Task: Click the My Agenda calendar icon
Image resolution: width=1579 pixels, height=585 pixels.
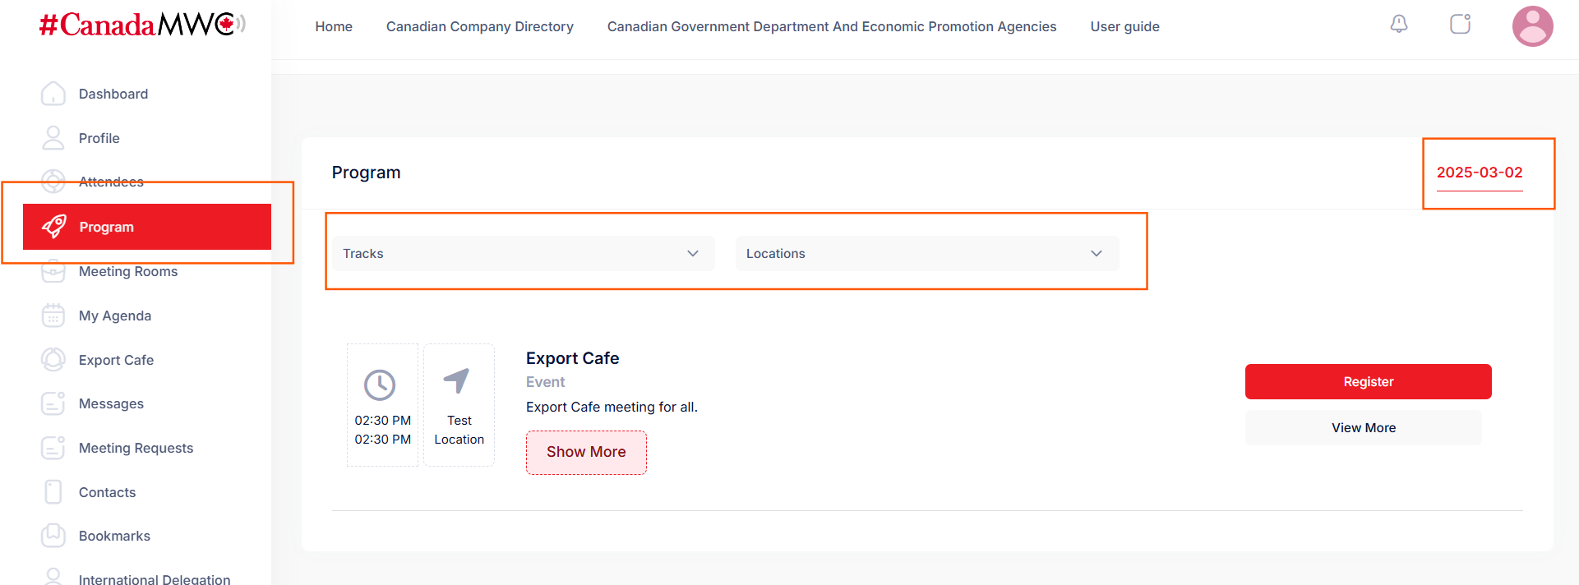Action: coord(53,316)
